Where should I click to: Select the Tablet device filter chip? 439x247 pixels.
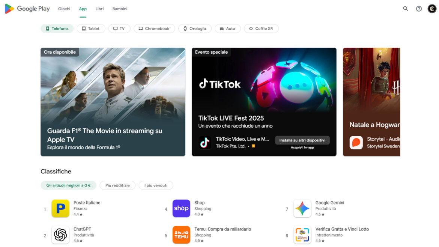91,29
